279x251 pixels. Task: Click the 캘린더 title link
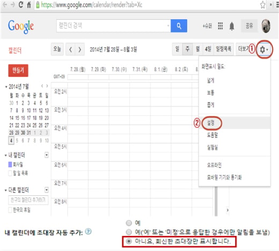[x=15, y=50]
